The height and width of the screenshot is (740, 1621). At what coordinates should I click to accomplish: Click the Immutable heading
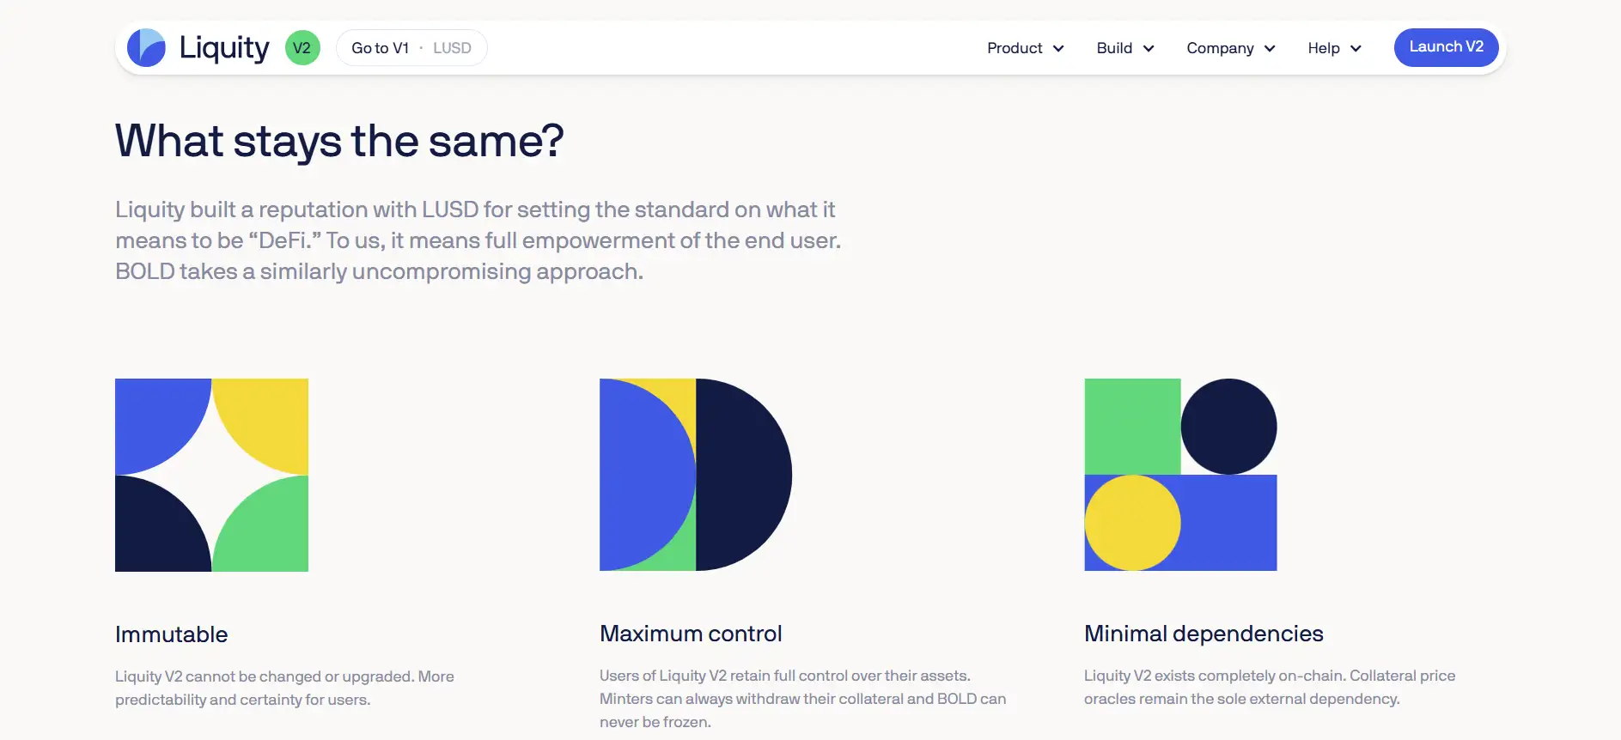(172, 634)
